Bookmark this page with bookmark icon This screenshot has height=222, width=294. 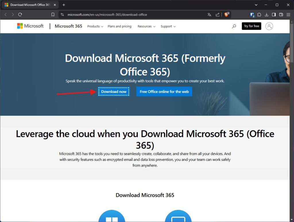pyautogui.click(x=53, y=15)
